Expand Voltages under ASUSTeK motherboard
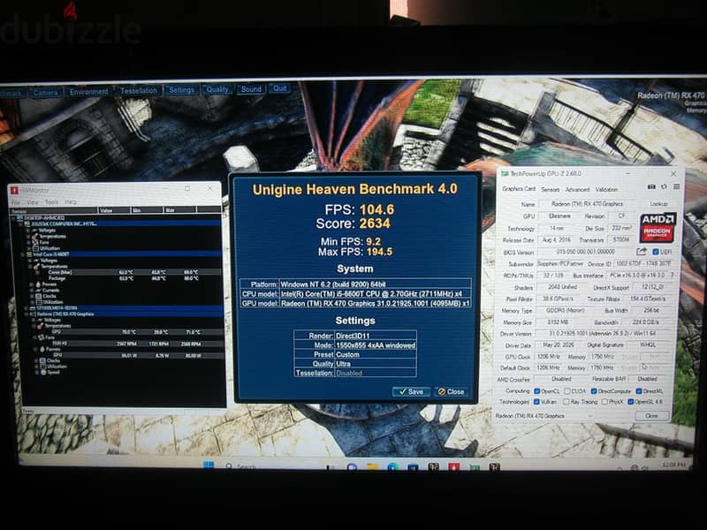Screen dimensions: 707x530 click(28, 231)
